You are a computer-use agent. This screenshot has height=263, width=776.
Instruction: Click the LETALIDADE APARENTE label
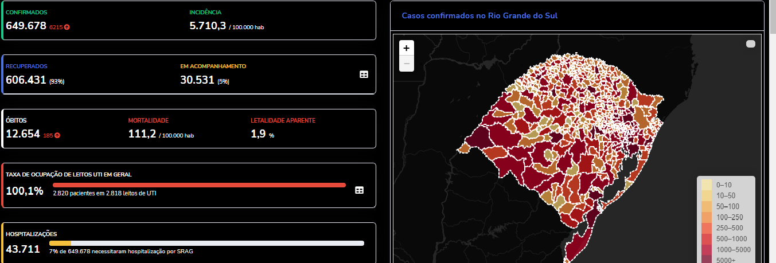tap(283, 121)
